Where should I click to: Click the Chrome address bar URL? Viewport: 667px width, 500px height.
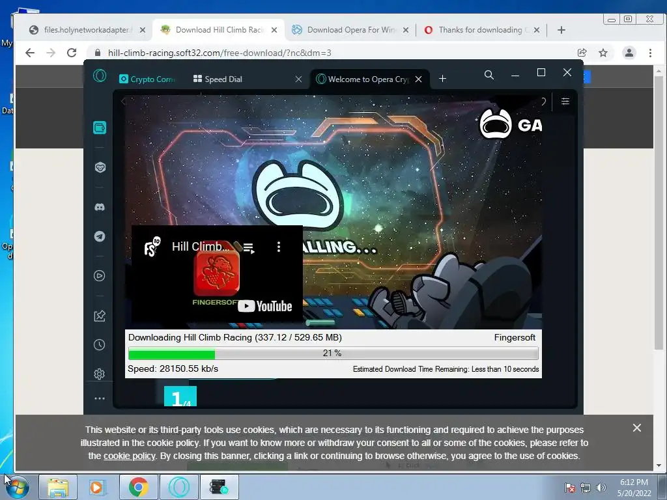[220, 53]
